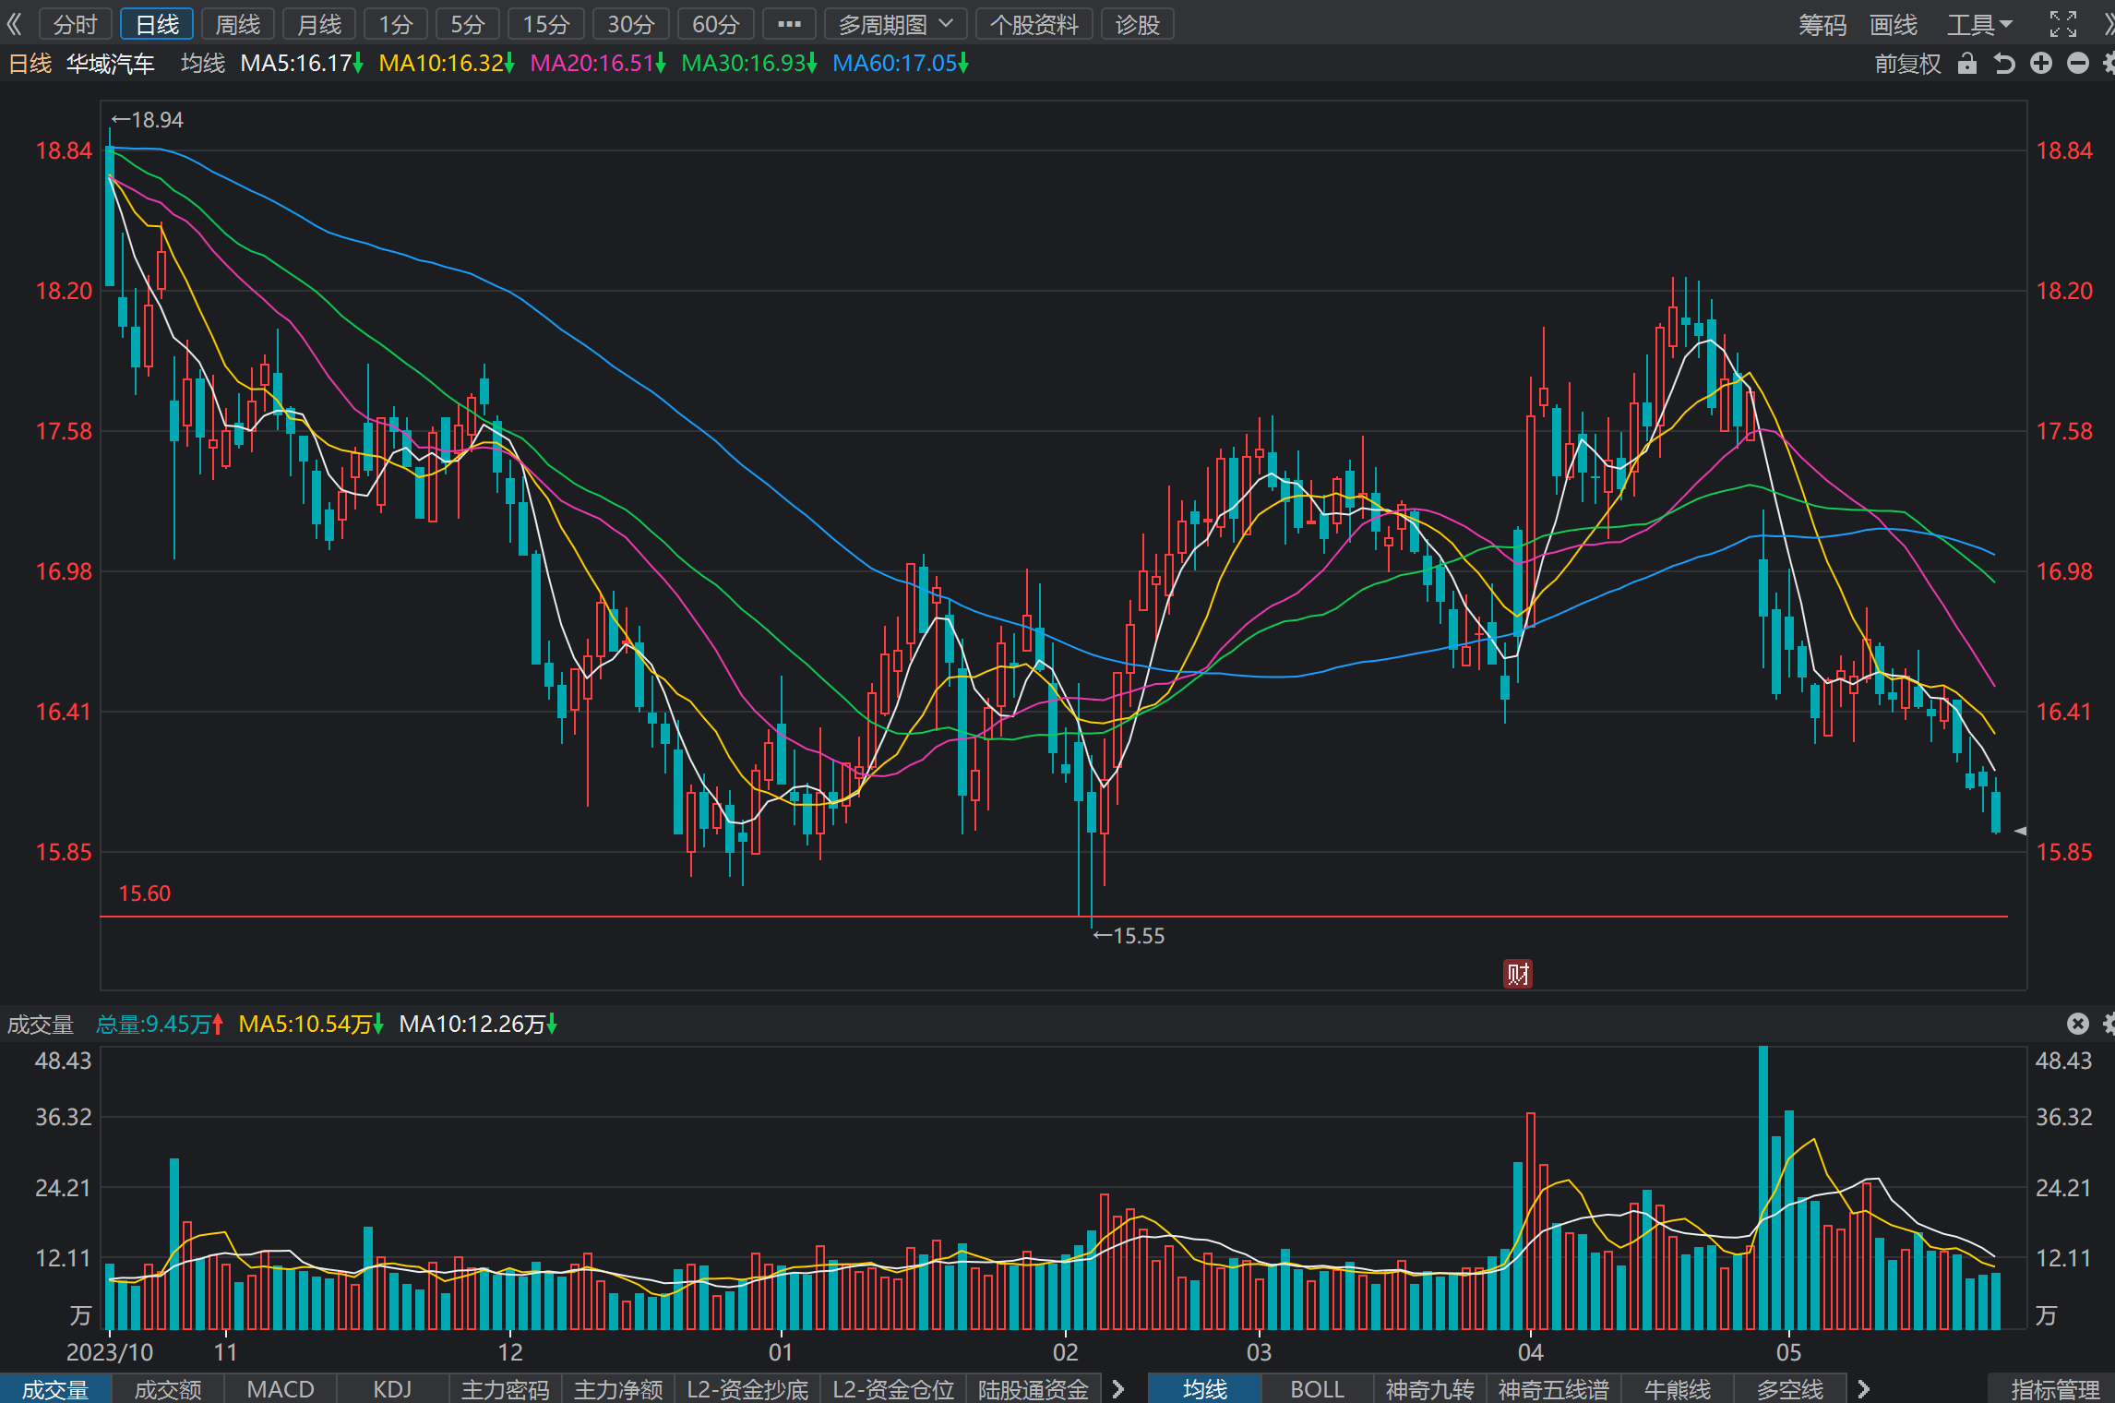This screenshot has width=2115, height=1403.
Task: Select the BOLL overlay tab
Action: (x=1318, y=1388)
